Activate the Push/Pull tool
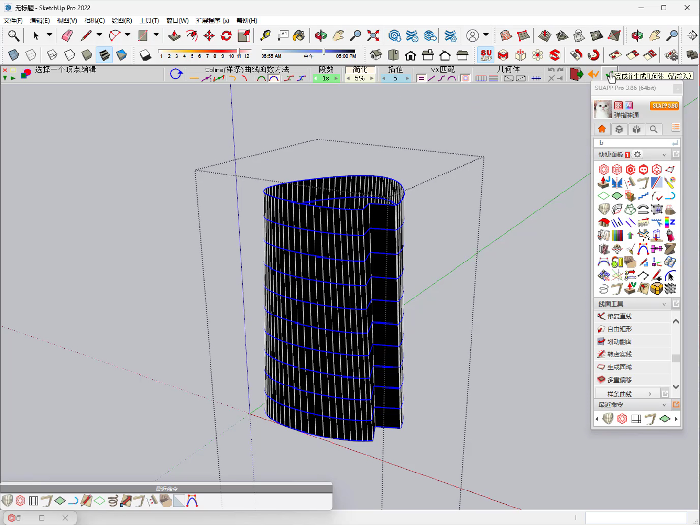Screen dimensions: 700x525 pyautogui.click(x=174, y=35)
